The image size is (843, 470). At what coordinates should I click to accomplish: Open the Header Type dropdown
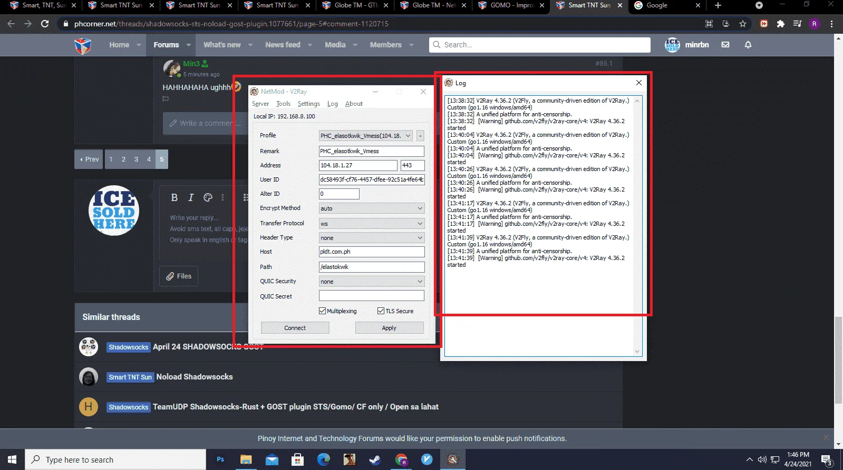372,238
